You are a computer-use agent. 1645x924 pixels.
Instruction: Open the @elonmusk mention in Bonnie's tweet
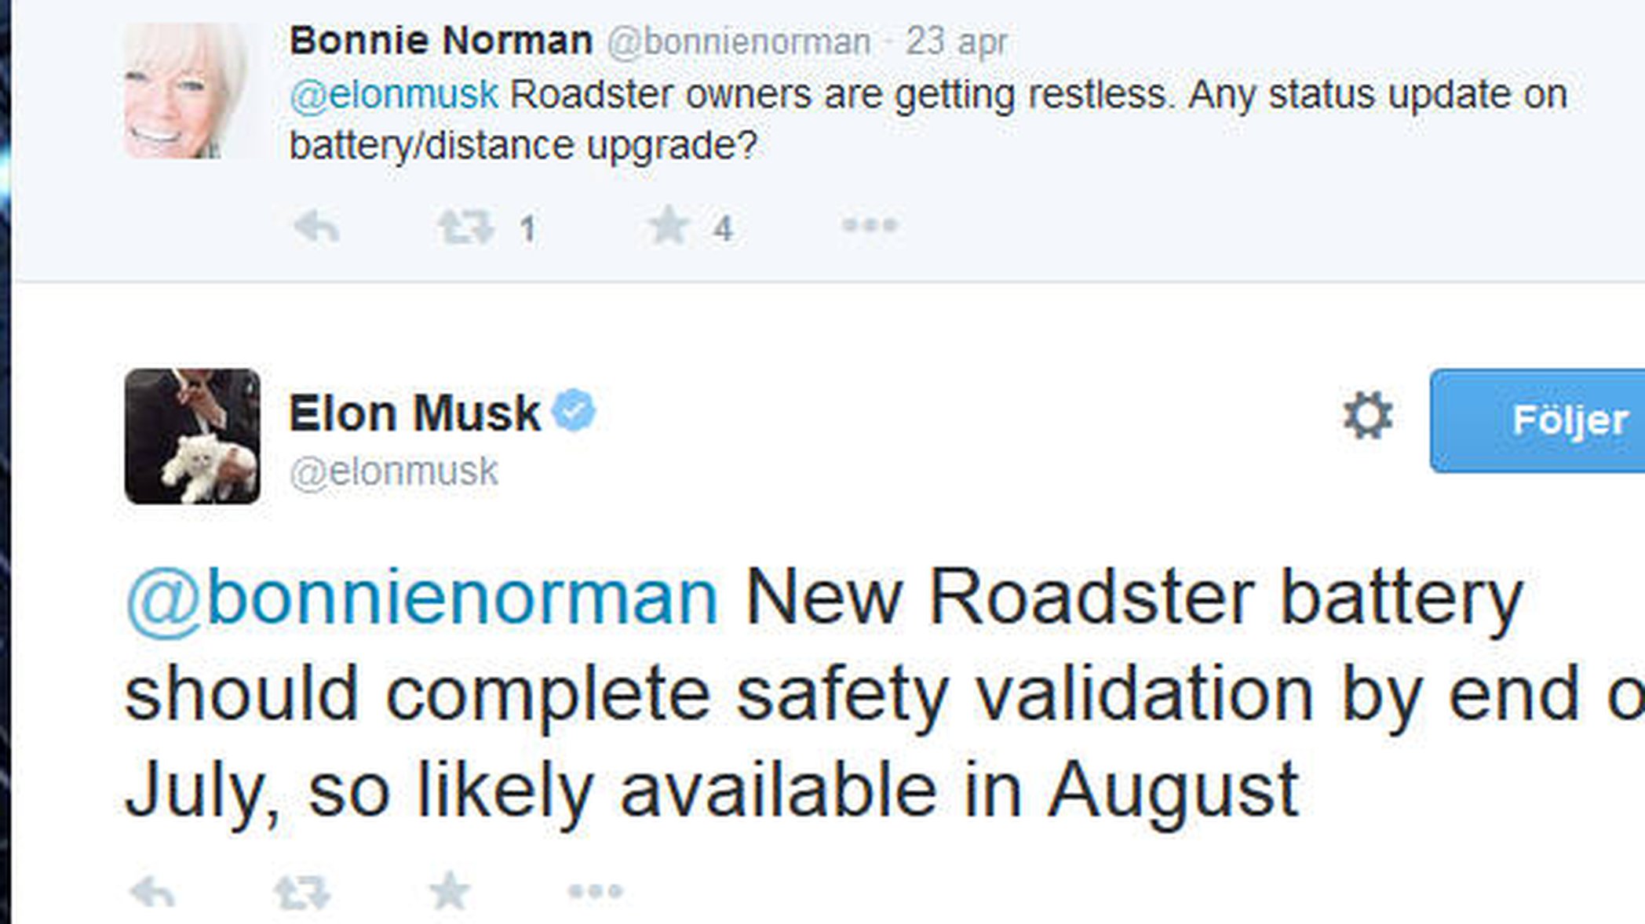[x=394, y=95]
